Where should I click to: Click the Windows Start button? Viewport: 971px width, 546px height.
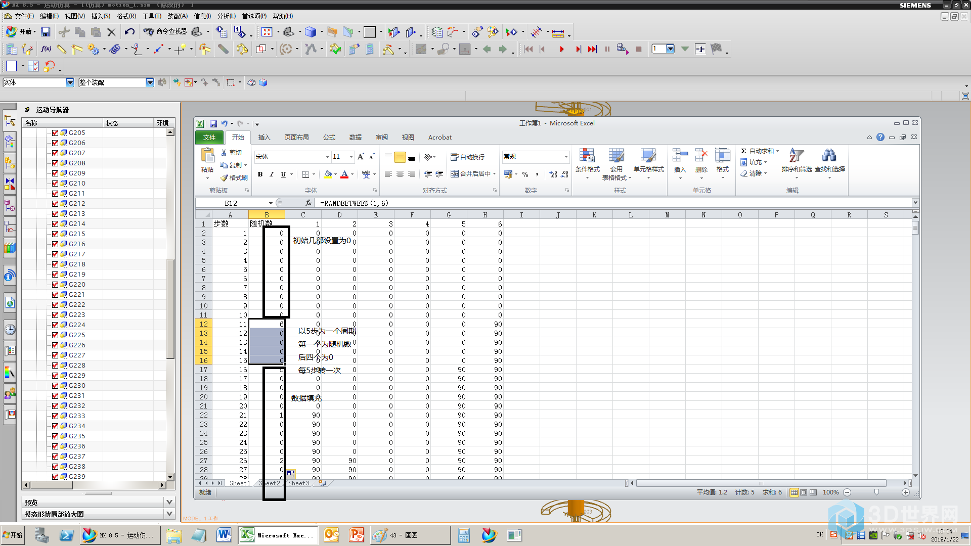(x=13, y=535)
